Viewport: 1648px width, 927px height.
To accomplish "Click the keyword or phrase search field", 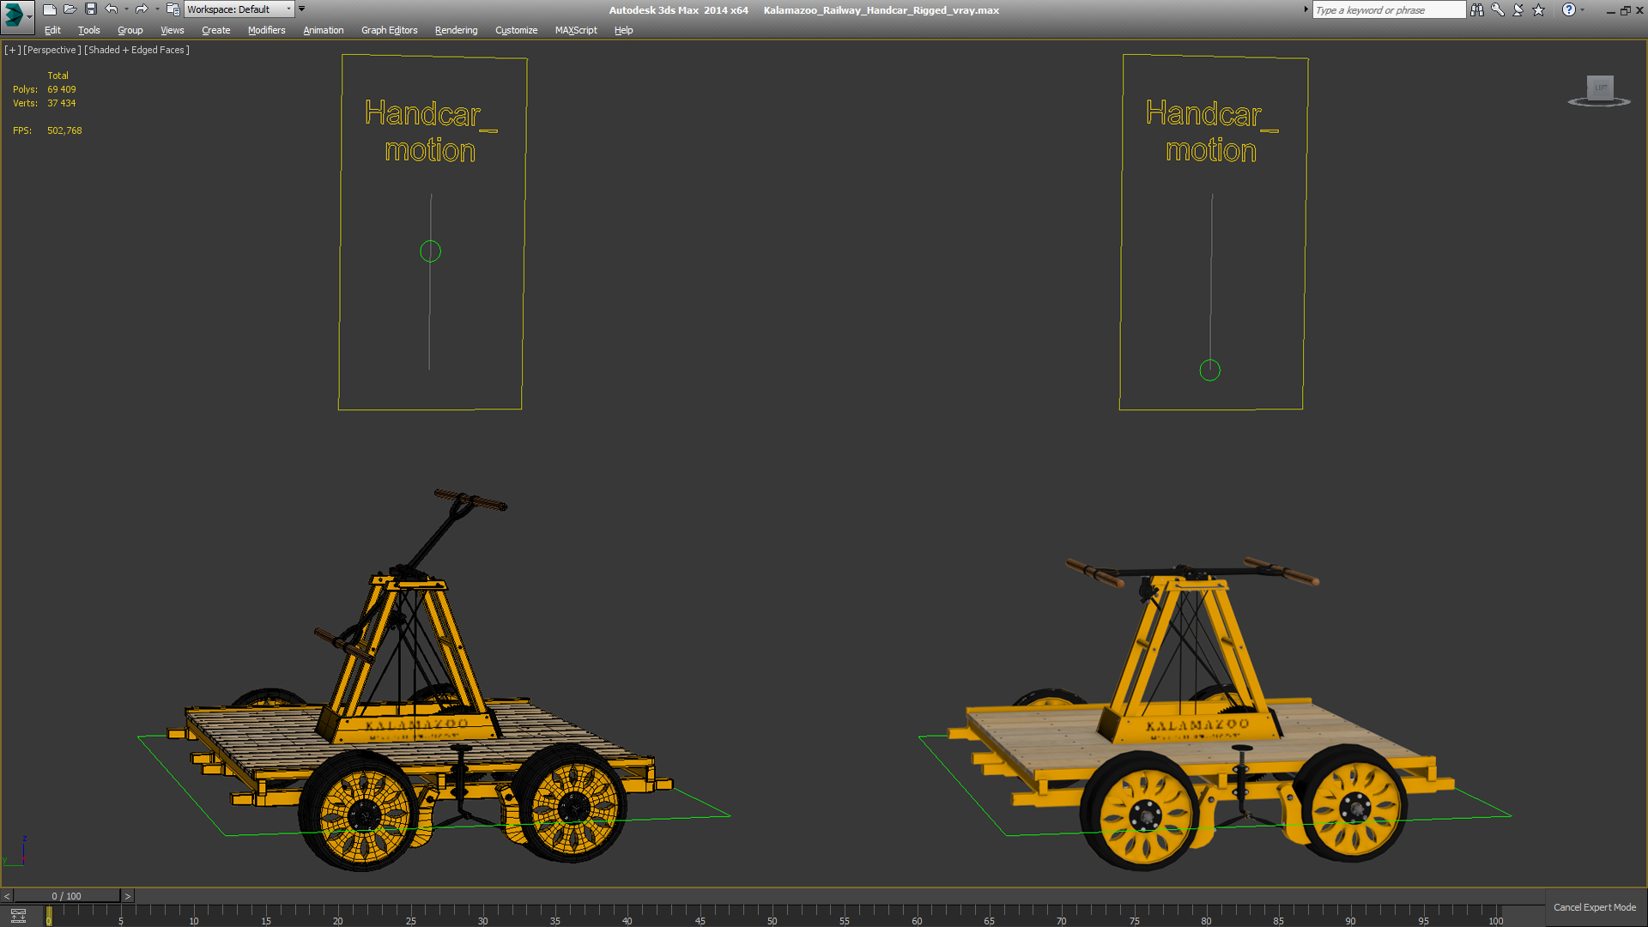I will pyautogui.click(x=1389, y=9).
